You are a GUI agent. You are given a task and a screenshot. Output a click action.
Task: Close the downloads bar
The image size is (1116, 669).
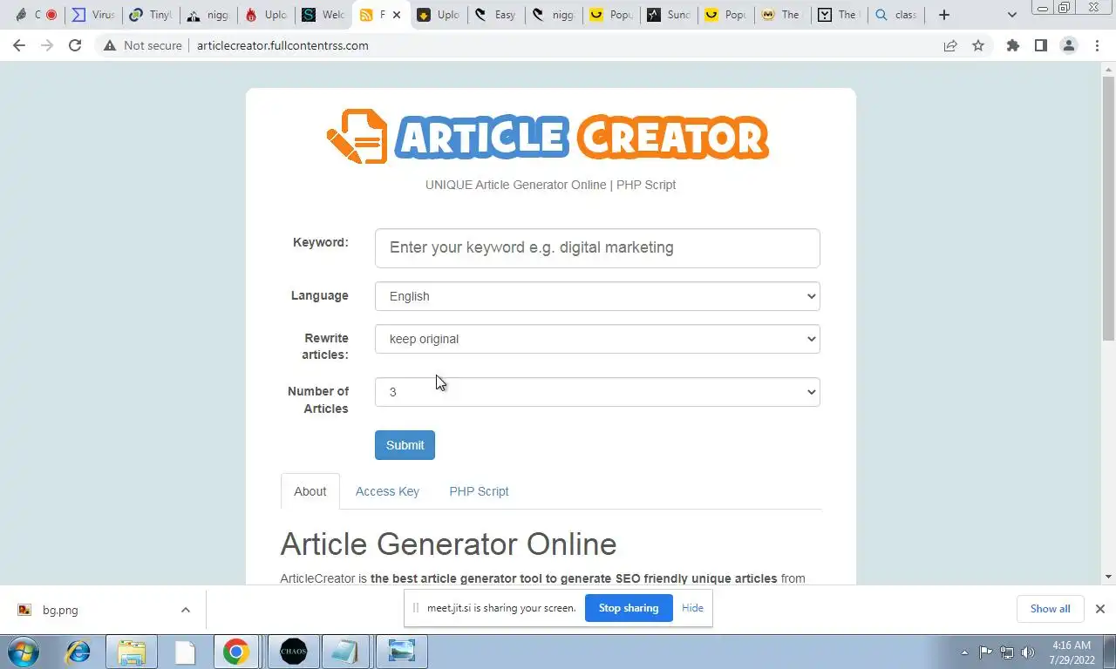coord(1099,609)
